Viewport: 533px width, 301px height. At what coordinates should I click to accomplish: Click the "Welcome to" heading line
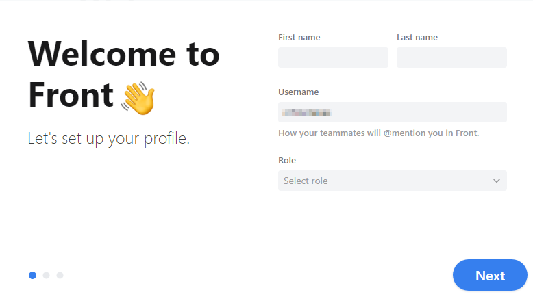pyautogui.click(x=124, y=54)
